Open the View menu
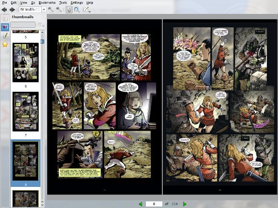 click(24, 3)
